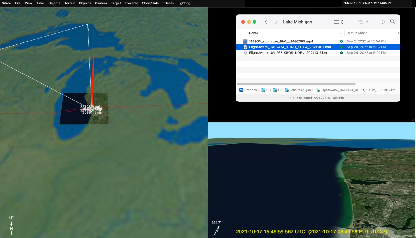Open the Sitrec File menu
The image size is (416, 238).
18,3
